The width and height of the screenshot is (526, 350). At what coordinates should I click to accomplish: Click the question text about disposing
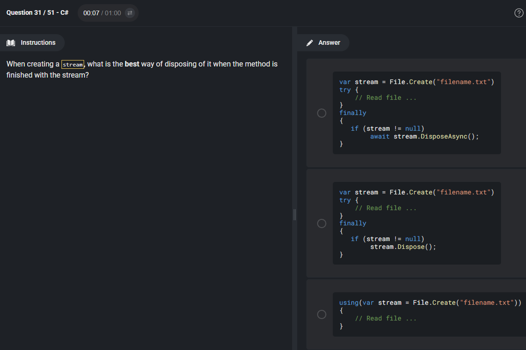coord(142,69)
